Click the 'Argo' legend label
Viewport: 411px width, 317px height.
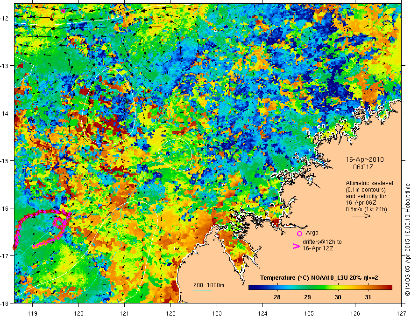point(312,233)
